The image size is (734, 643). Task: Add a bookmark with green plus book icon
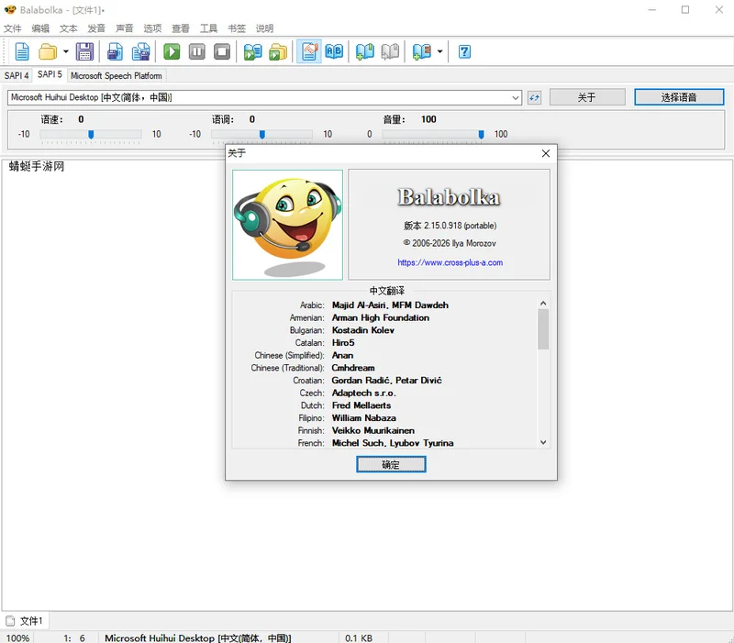(x=365, y=51)
